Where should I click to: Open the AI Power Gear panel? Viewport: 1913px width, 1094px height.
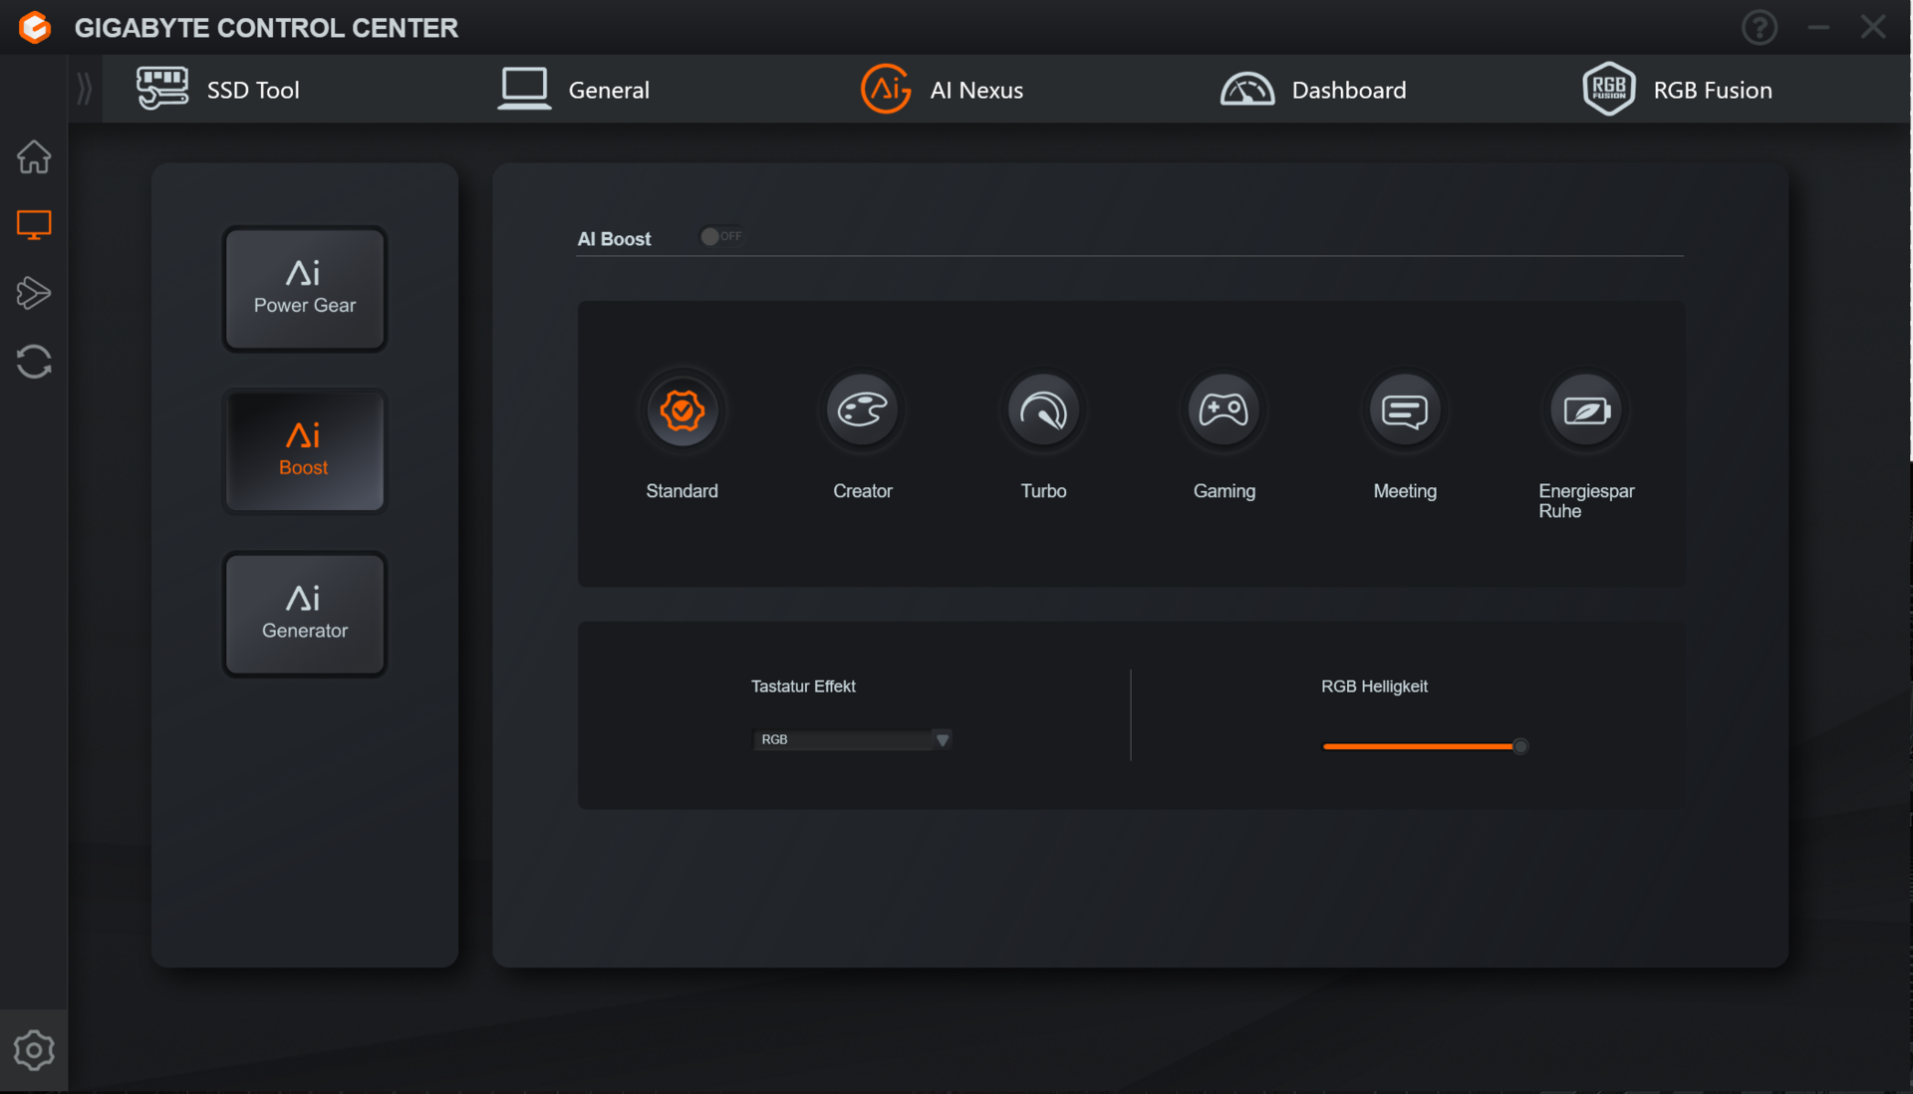(305, 289)
